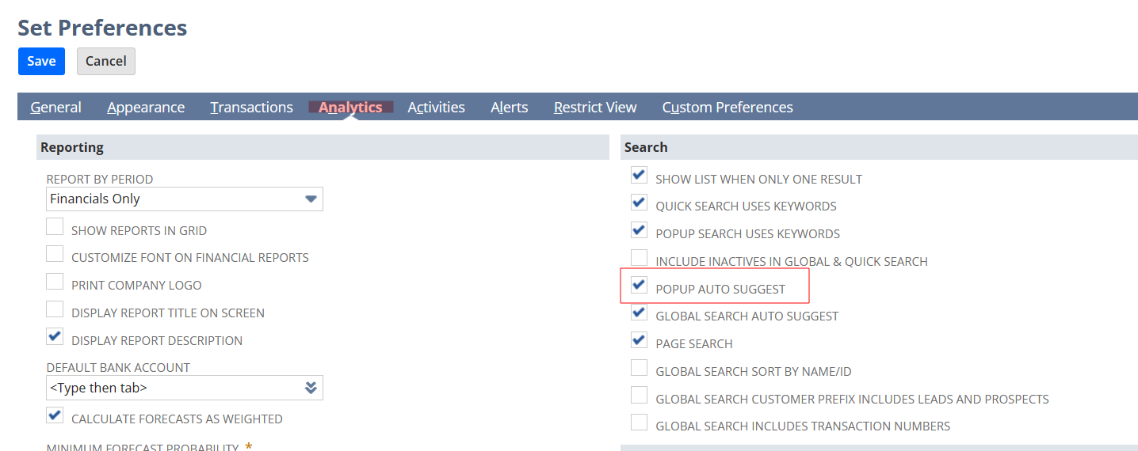Uncheck Calculate Forecasts as Weighted
Screen dimensions: 1138x451
click(55, 416)
